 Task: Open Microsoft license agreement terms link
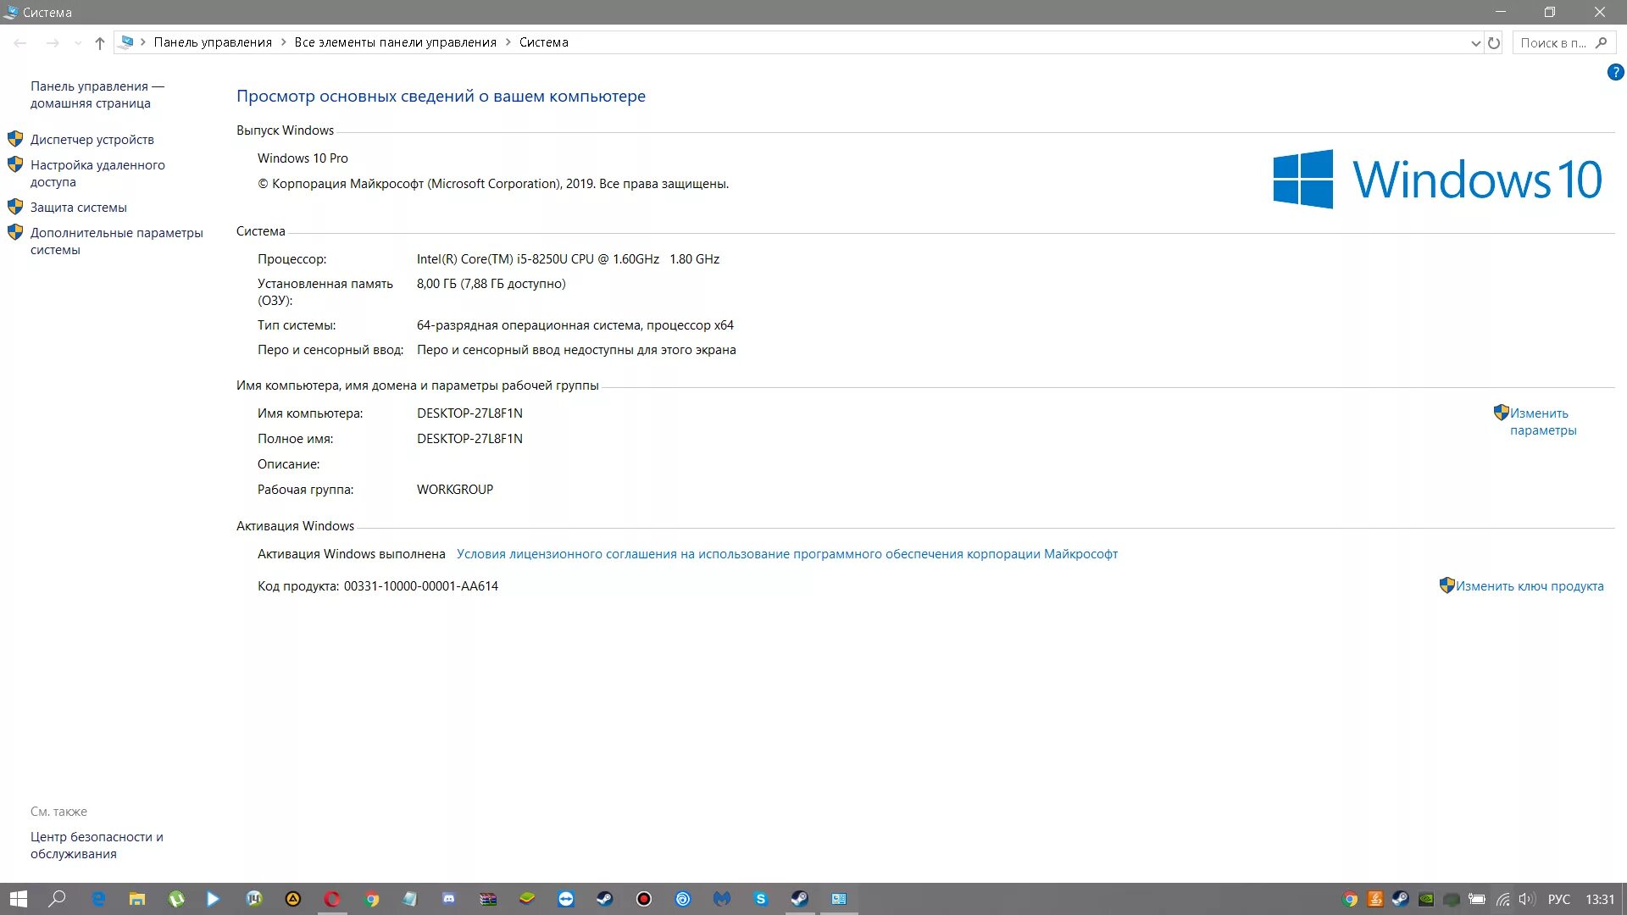point(786,554)
